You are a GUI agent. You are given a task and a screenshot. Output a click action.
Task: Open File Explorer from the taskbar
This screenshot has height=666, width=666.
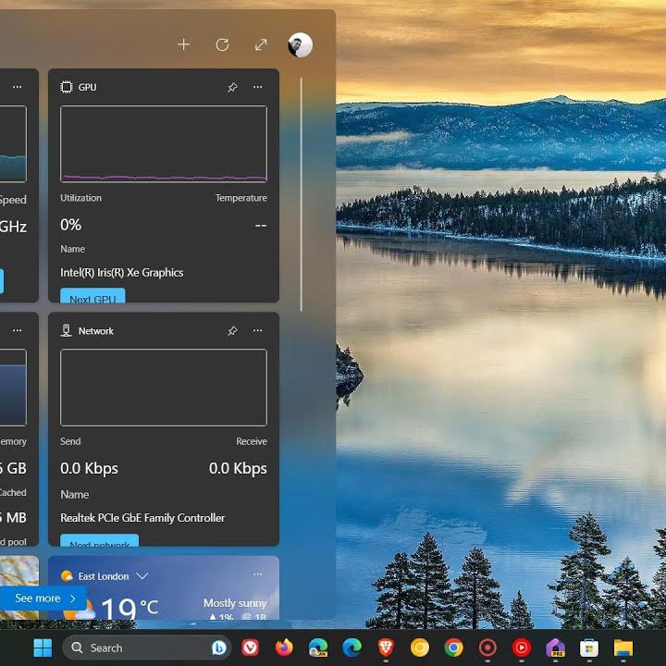tap(623, 647)
